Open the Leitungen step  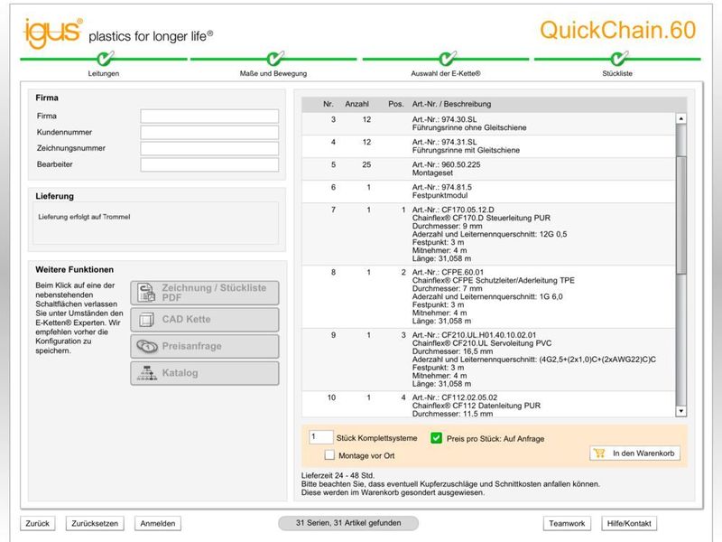coord(104,73)
